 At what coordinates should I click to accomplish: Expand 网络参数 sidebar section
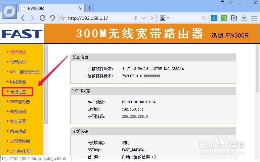coord(18,82)
